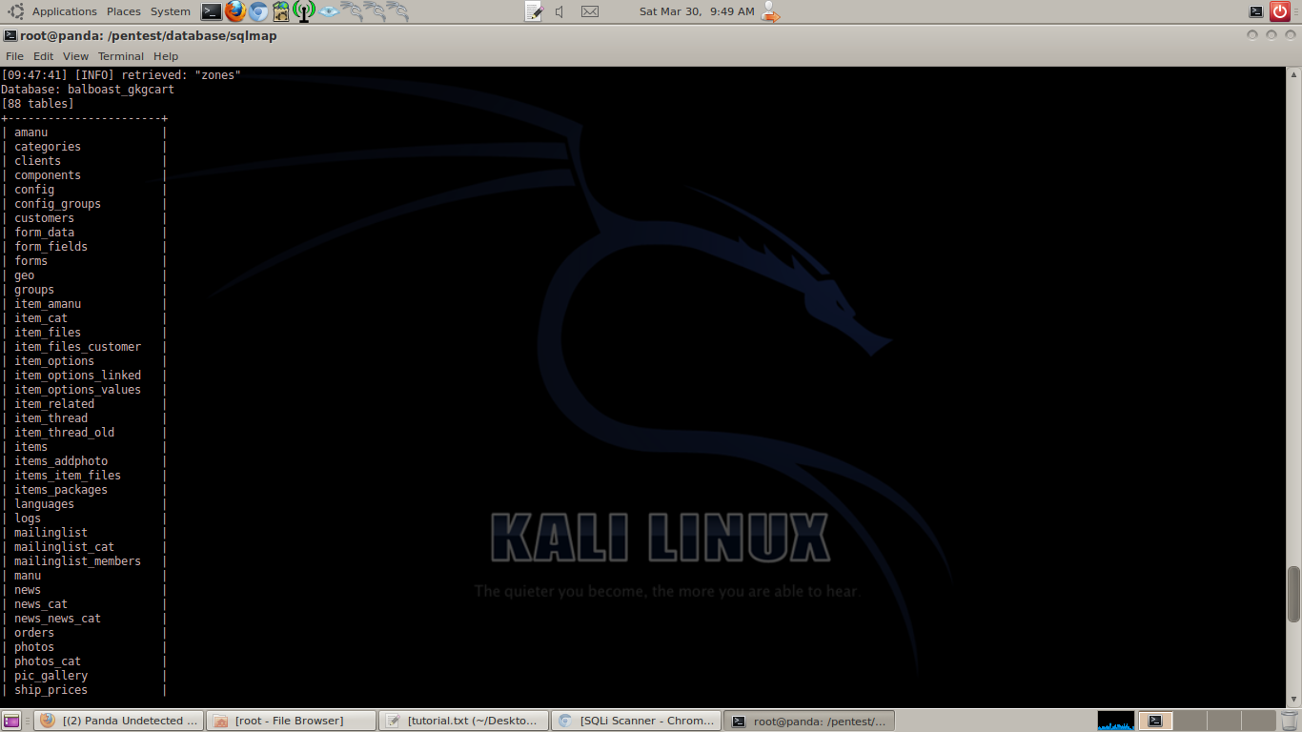Click the "form_fields" table name
The width and height of the screenshot is (1302, 732).
pyautogui.click(x=51, y=247)
